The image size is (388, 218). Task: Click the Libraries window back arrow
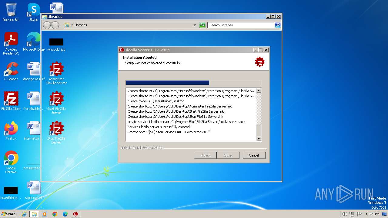pyautogui.click(x=47, y=25)
